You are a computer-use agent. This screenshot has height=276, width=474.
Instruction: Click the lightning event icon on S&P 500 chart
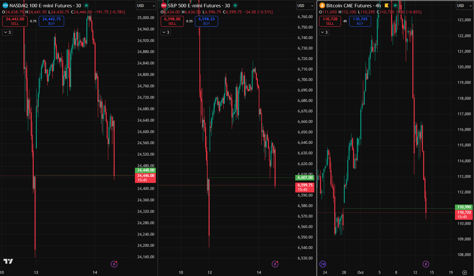275,264
